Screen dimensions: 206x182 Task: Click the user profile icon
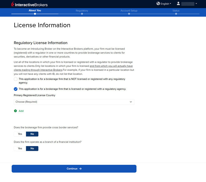point(178,4)
